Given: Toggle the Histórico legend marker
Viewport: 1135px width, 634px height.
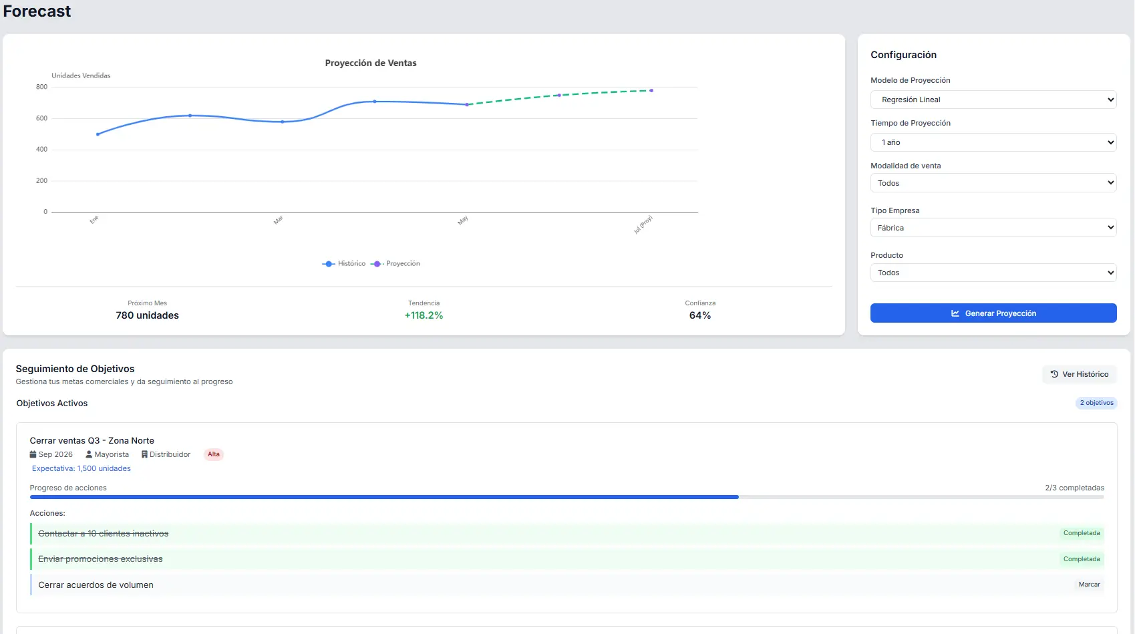Looking at the screenshot, I should coord(329,264).
